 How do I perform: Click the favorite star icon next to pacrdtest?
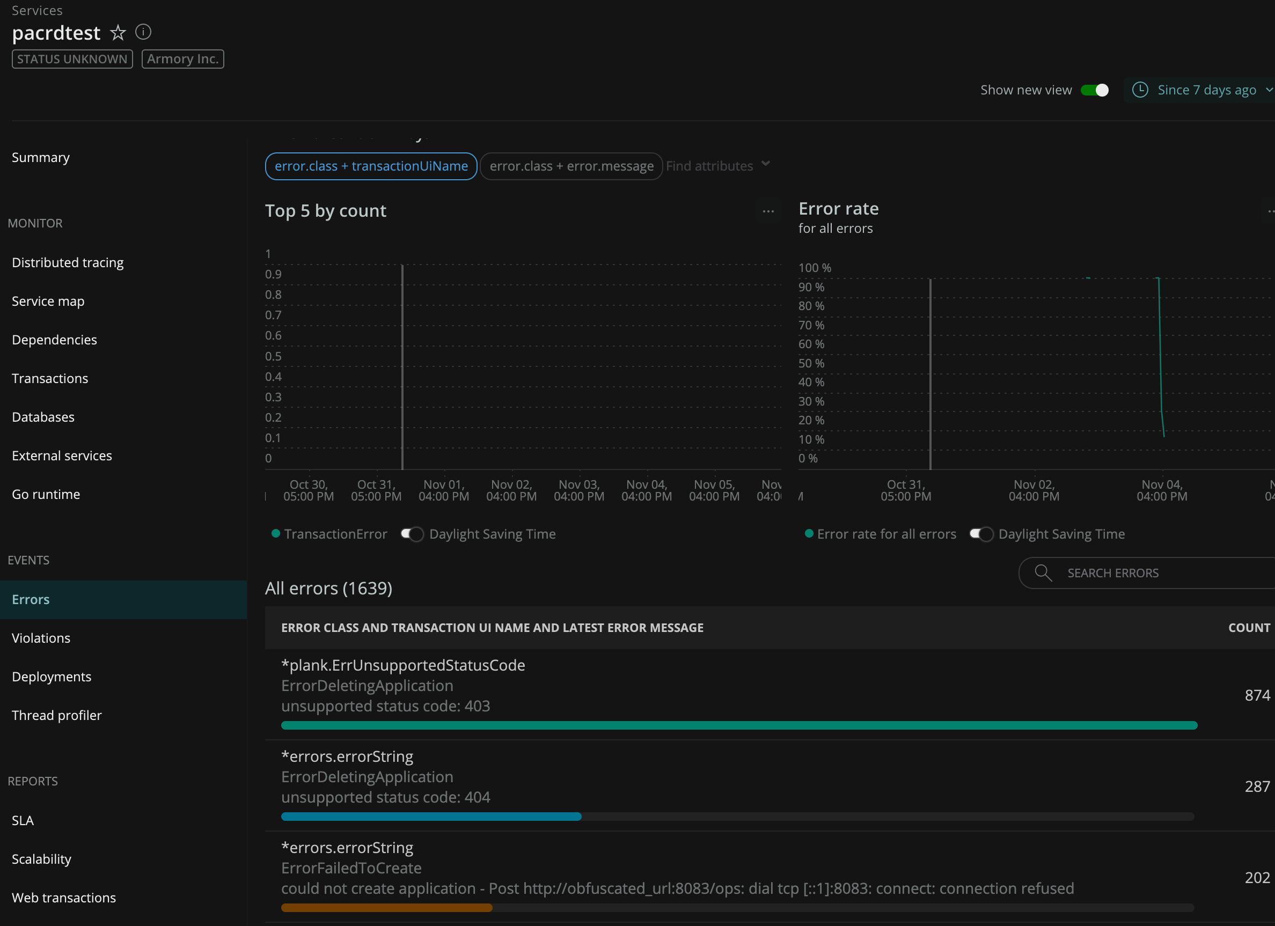[x=118, y=33]
